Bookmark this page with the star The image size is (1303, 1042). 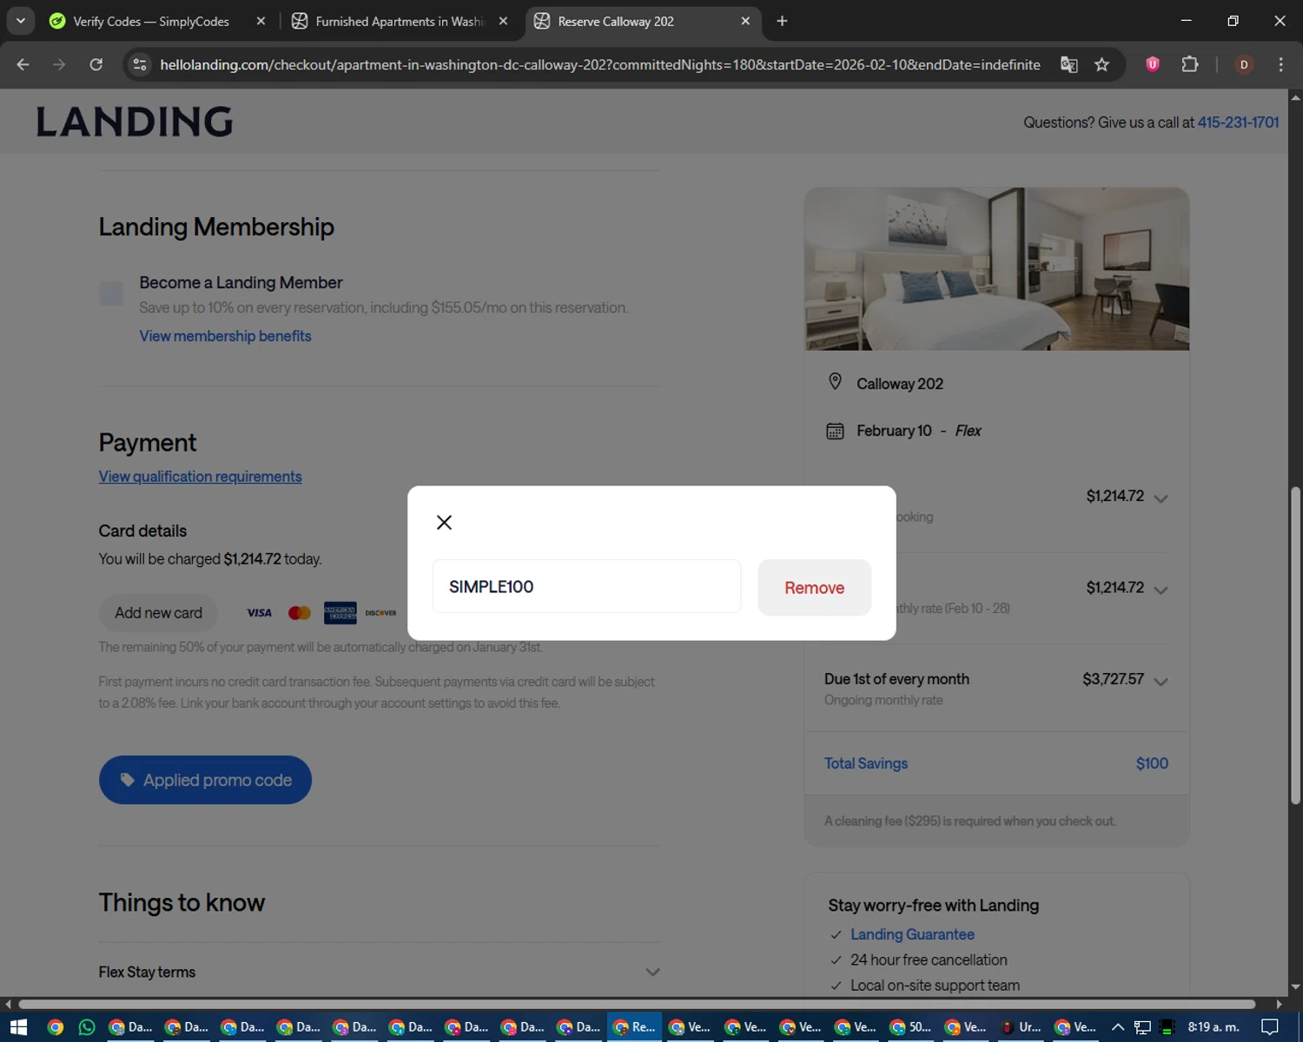pos(1101,64)
